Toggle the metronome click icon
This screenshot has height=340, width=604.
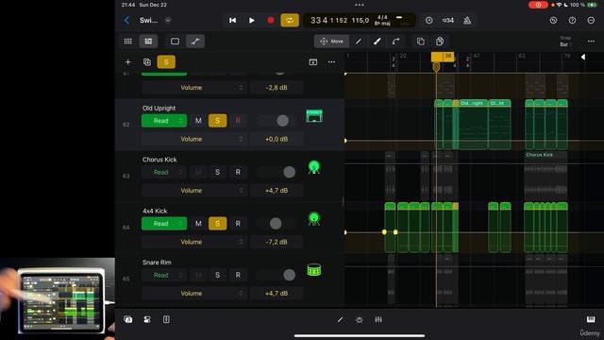click(467, 21)
